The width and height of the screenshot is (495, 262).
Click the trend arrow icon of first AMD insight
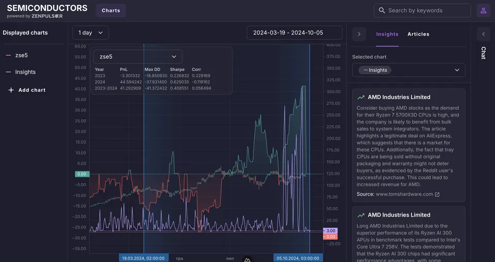(x=361, y=97)
